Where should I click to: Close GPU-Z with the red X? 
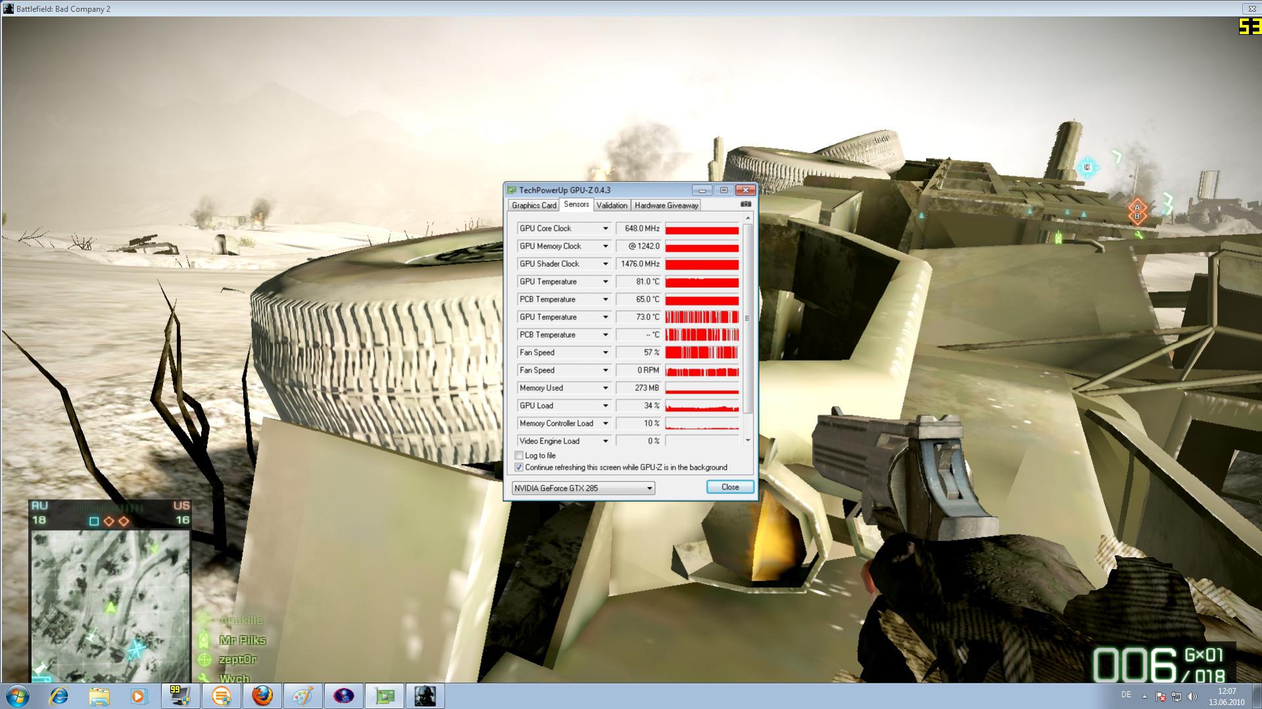pyautogui.click(x=745, y=190)
